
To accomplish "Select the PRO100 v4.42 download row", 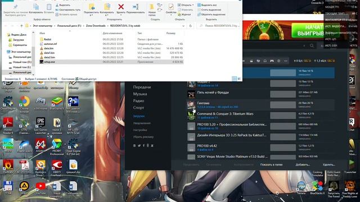I will pos(260,148).
